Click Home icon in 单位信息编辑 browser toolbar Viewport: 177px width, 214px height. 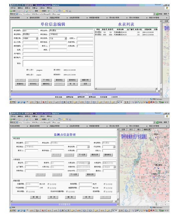point(30,11)
